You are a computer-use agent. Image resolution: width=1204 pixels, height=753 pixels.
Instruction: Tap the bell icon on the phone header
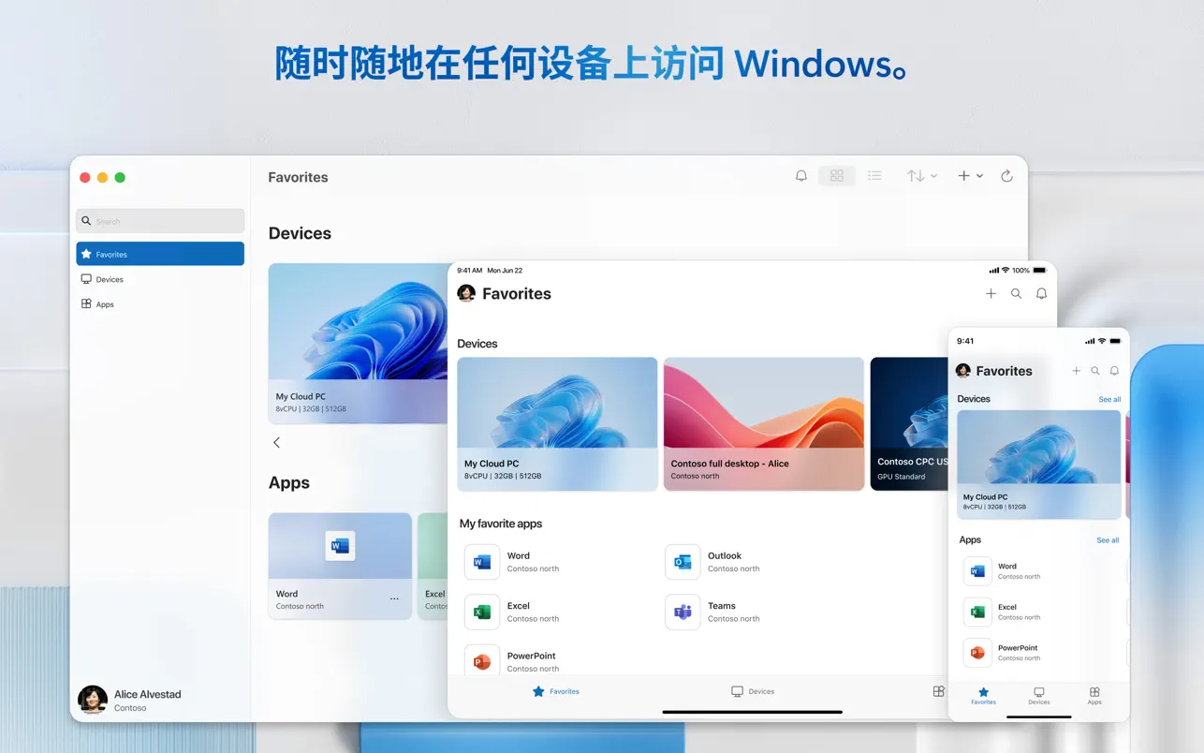tap(1114, 370)
